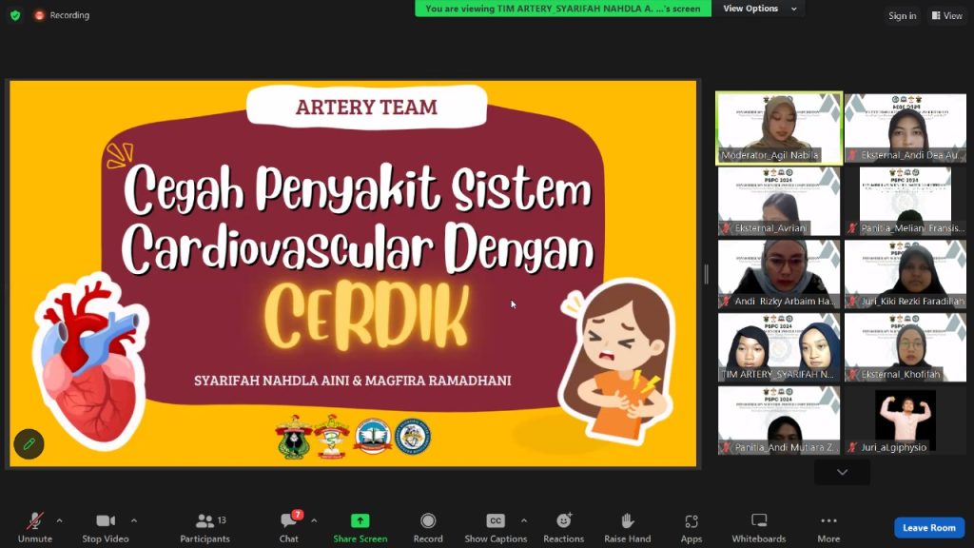Open the View Options dropdown
974x548 pixels.
coord(757,9)
